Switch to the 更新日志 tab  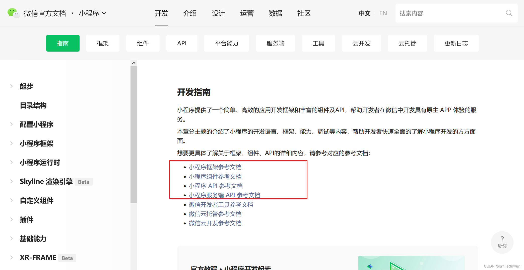456,43
